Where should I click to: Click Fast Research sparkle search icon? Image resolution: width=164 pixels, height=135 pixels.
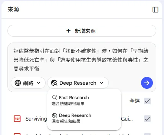55,98
